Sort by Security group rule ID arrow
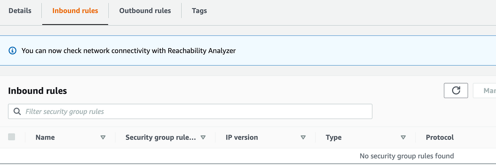The height and width of the screenshot is (165, 496). click(203, 137)
